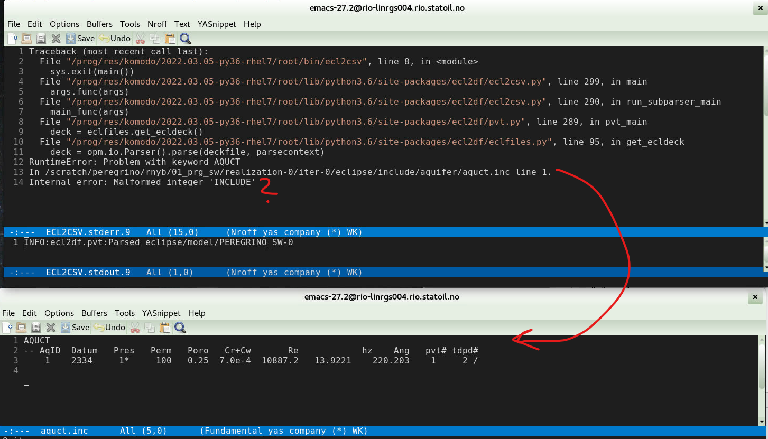768x439 pixels.
Task: Open the Nroff menu
Action: (157, 24)
